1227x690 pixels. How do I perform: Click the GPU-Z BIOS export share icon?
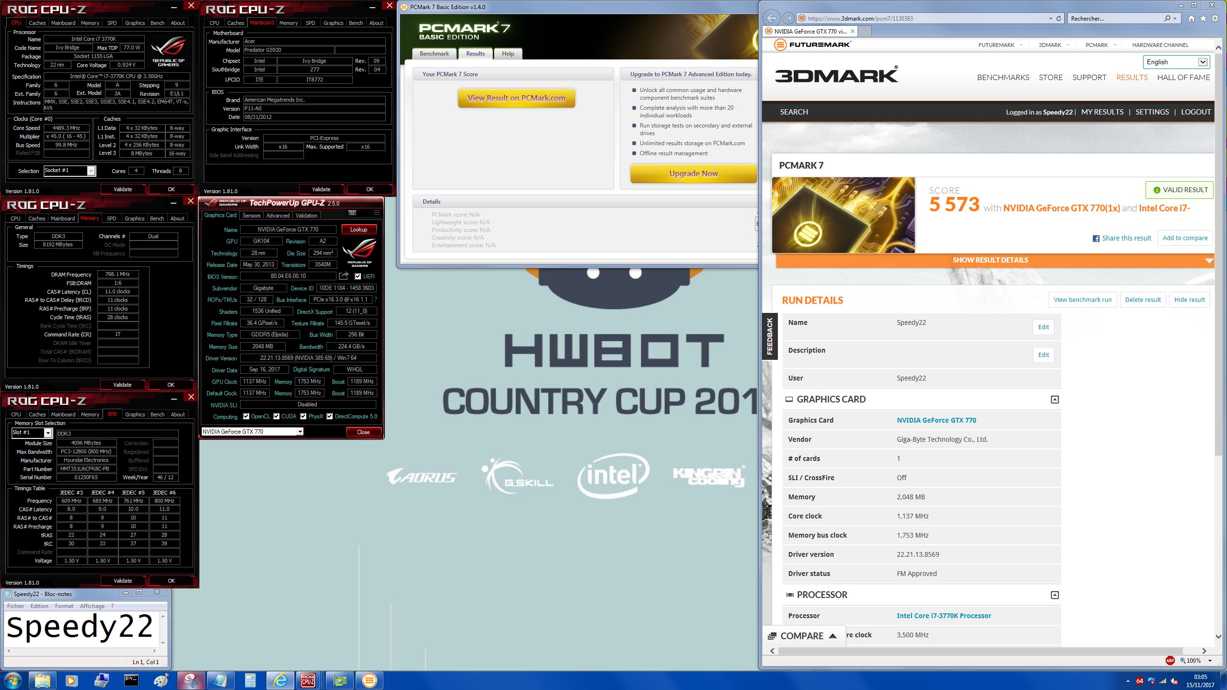(344, 276)
